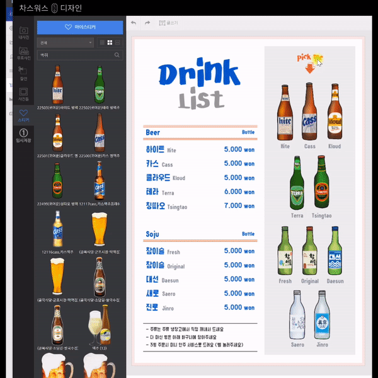Click the 참이슬 Original menu row text
Screen dimensions: 378x378
click(x=165, y=265)
